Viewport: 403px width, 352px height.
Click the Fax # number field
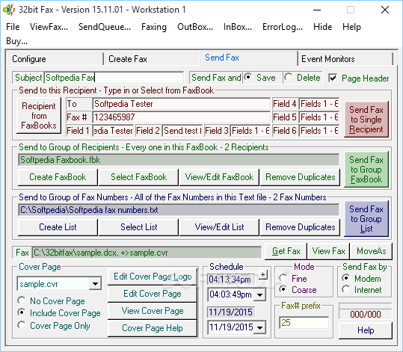182,117
